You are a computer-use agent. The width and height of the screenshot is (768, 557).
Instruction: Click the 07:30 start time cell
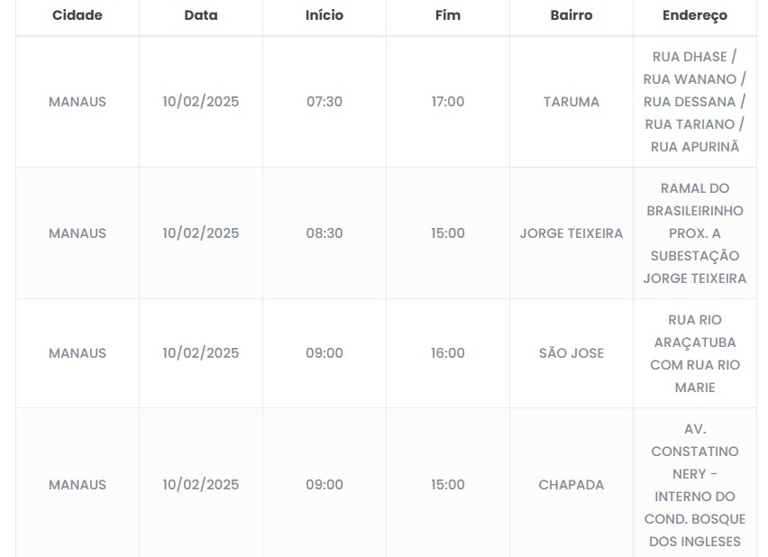click(325, 102)
